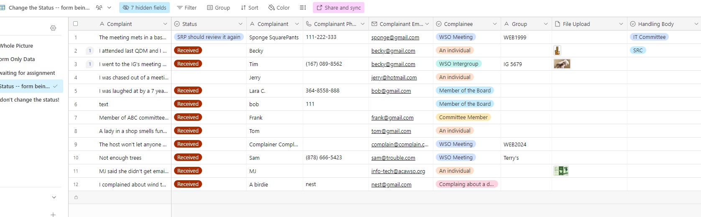
Task: Toggle the select-all checkbox in header
Action: (x=76, y=24)
